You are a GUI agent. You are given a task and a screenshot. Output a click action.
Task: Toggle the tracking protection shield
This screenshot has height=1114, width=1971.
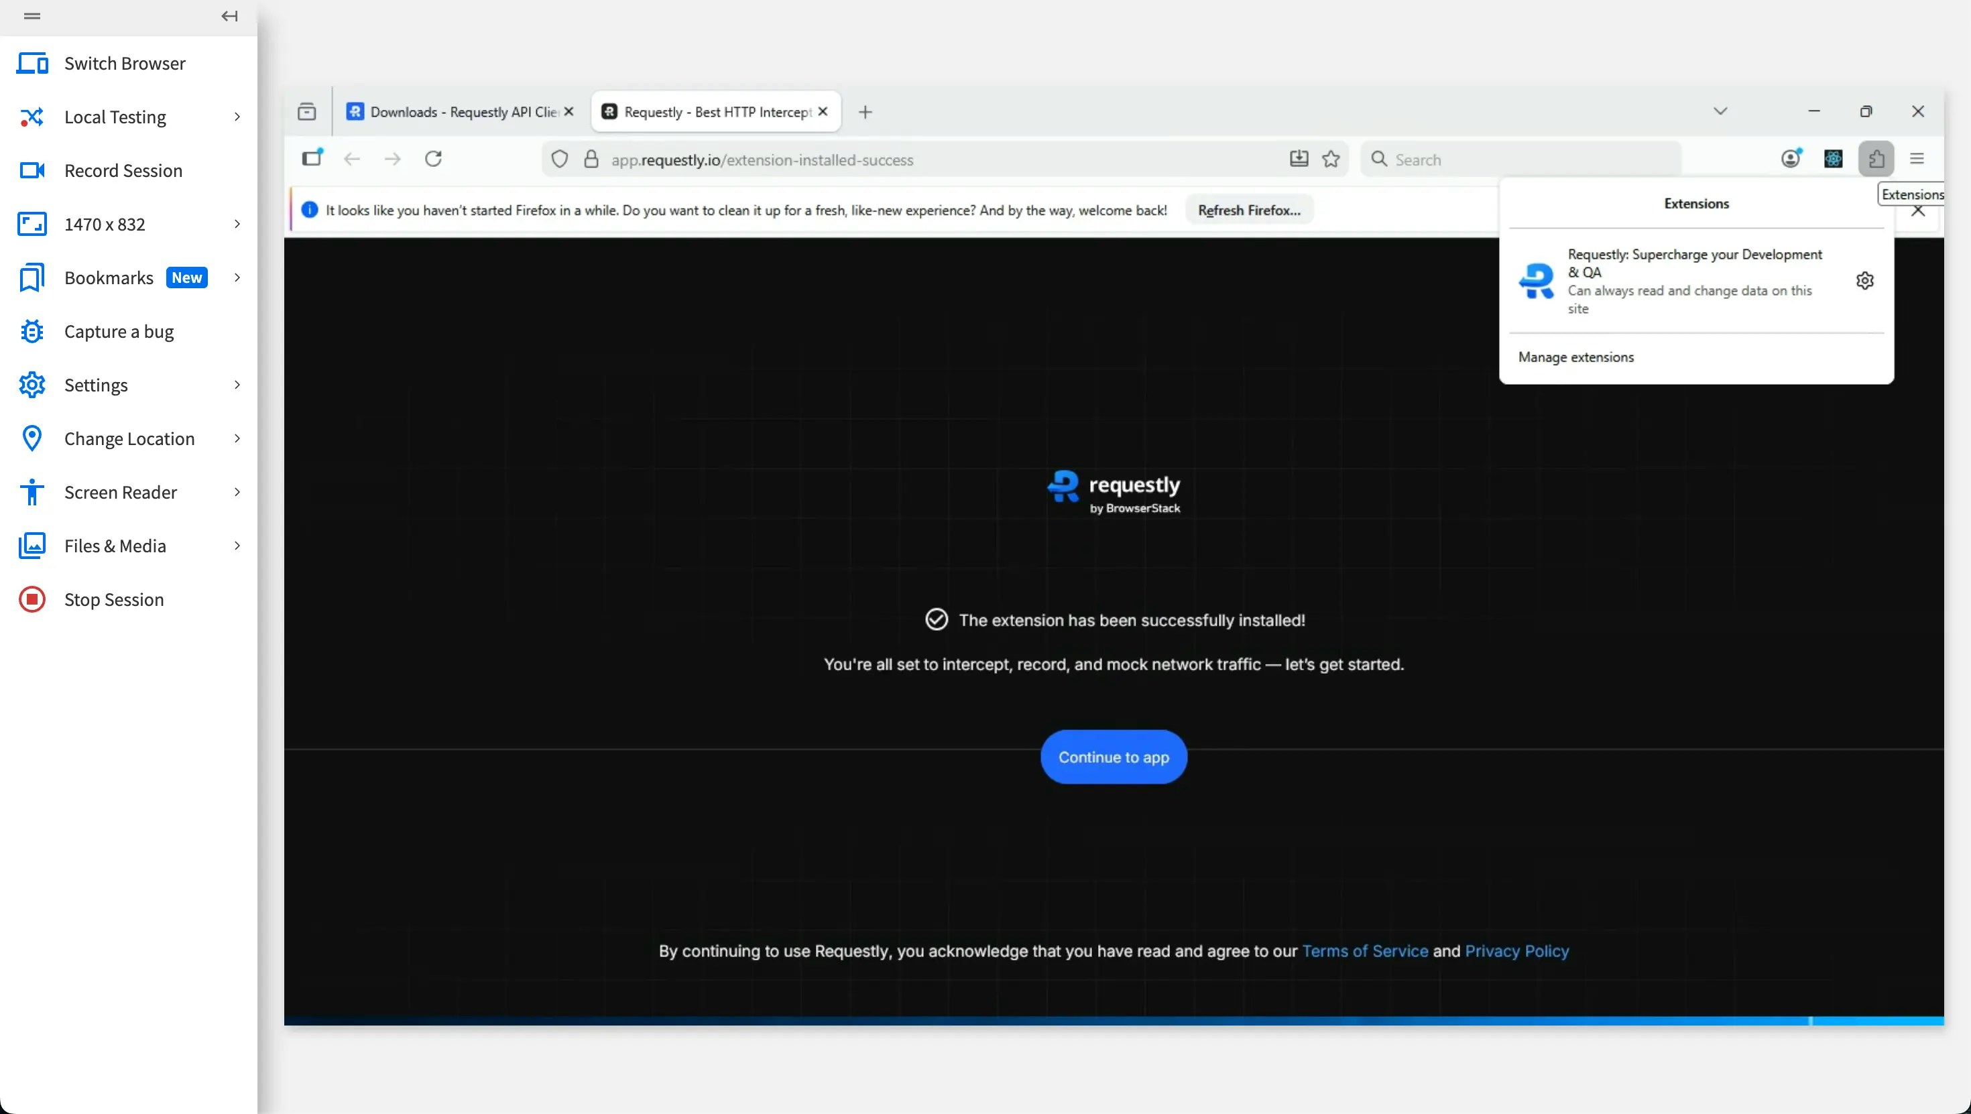click(560, 158)
